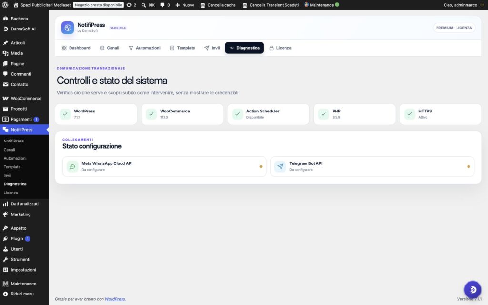
Task: Open Canali in NotifiPress submenu
Action: click(x=10, y=150)
